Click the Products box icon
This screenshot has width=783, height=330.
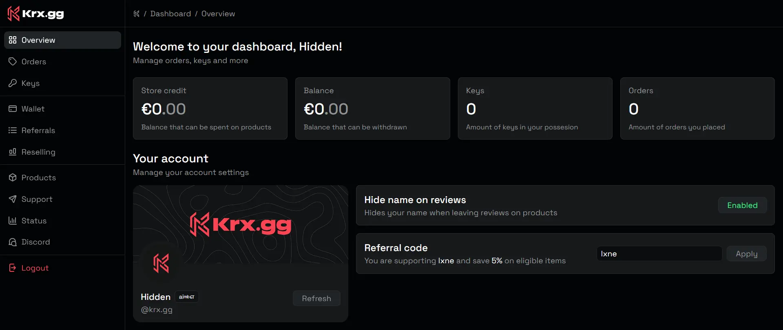coord(13,177)
